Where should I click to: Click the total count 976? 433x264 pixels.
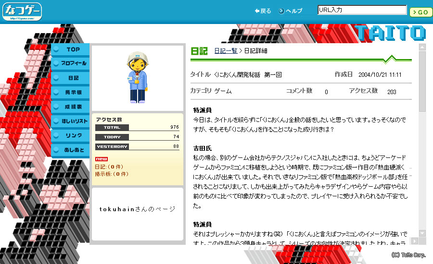click(x=175, y=127)
